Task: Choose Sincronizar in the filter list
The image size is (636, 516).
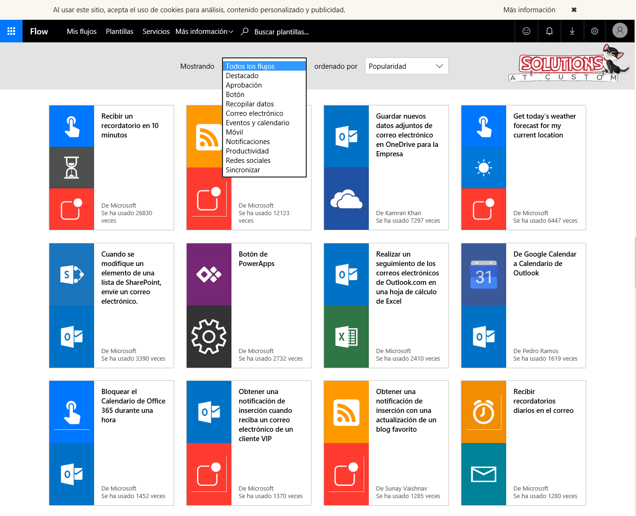Action: coord(264,170)
